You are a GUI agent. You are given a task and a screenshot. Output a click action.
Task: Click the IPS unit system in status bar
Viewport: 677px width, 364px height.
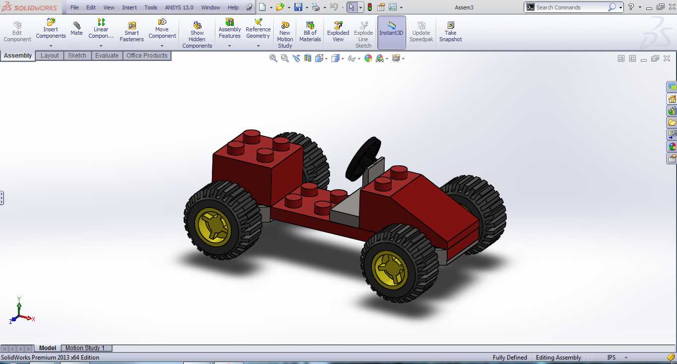click(611, 358)
